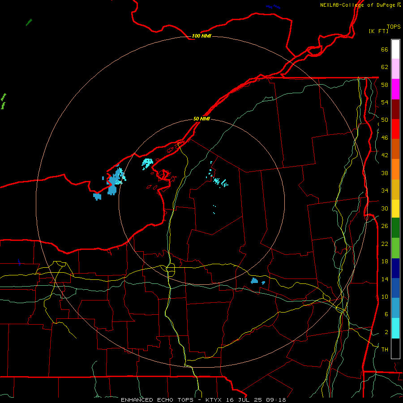Click the legend value 58
The image size is (403, 403).
click(385, 85)
